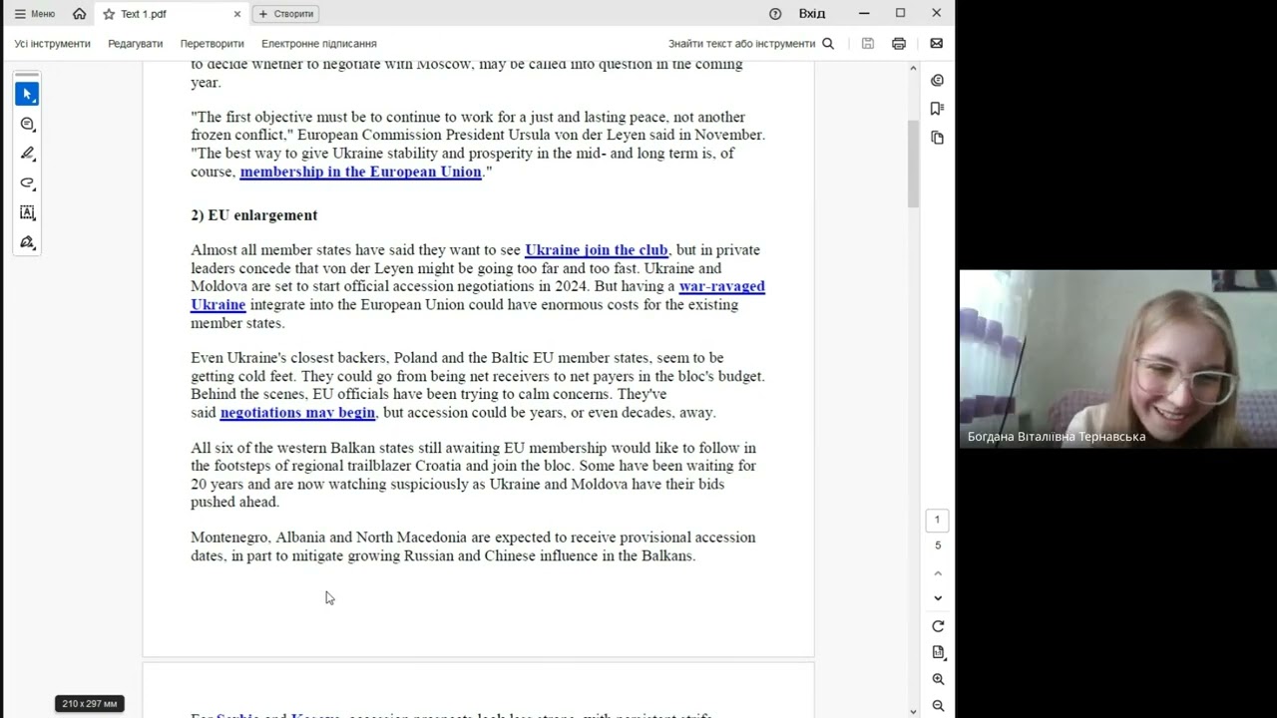Open the bookmarks panel icon
The image size is (1277, 718).
[937, 109]
